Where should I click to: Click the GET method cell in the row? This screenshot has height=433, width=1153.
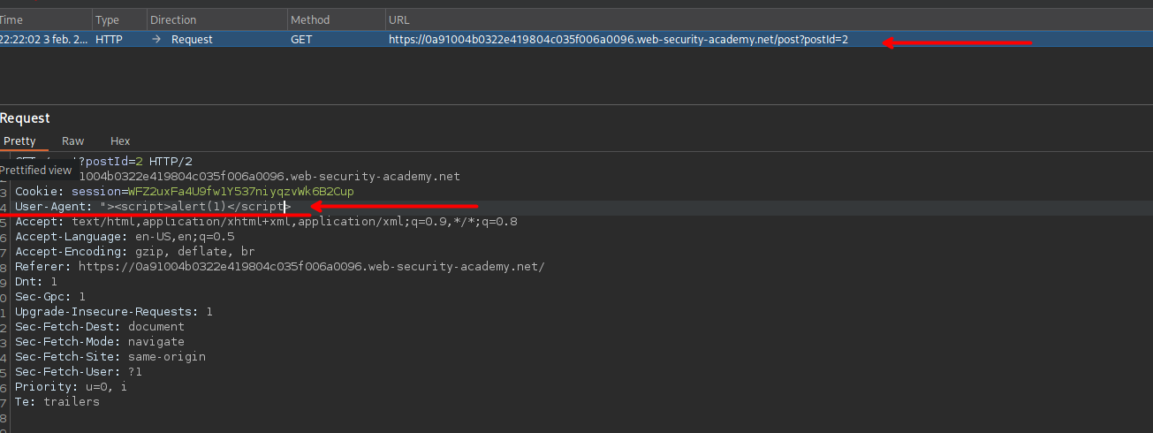[301, 40]
